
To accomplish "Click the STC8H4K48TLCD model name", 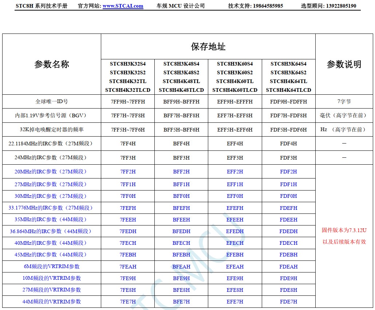I will pos(181,90).
